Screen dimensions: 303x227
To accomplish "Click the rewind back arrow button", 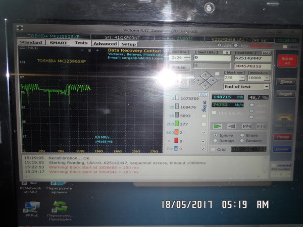I will click(231, 126).
